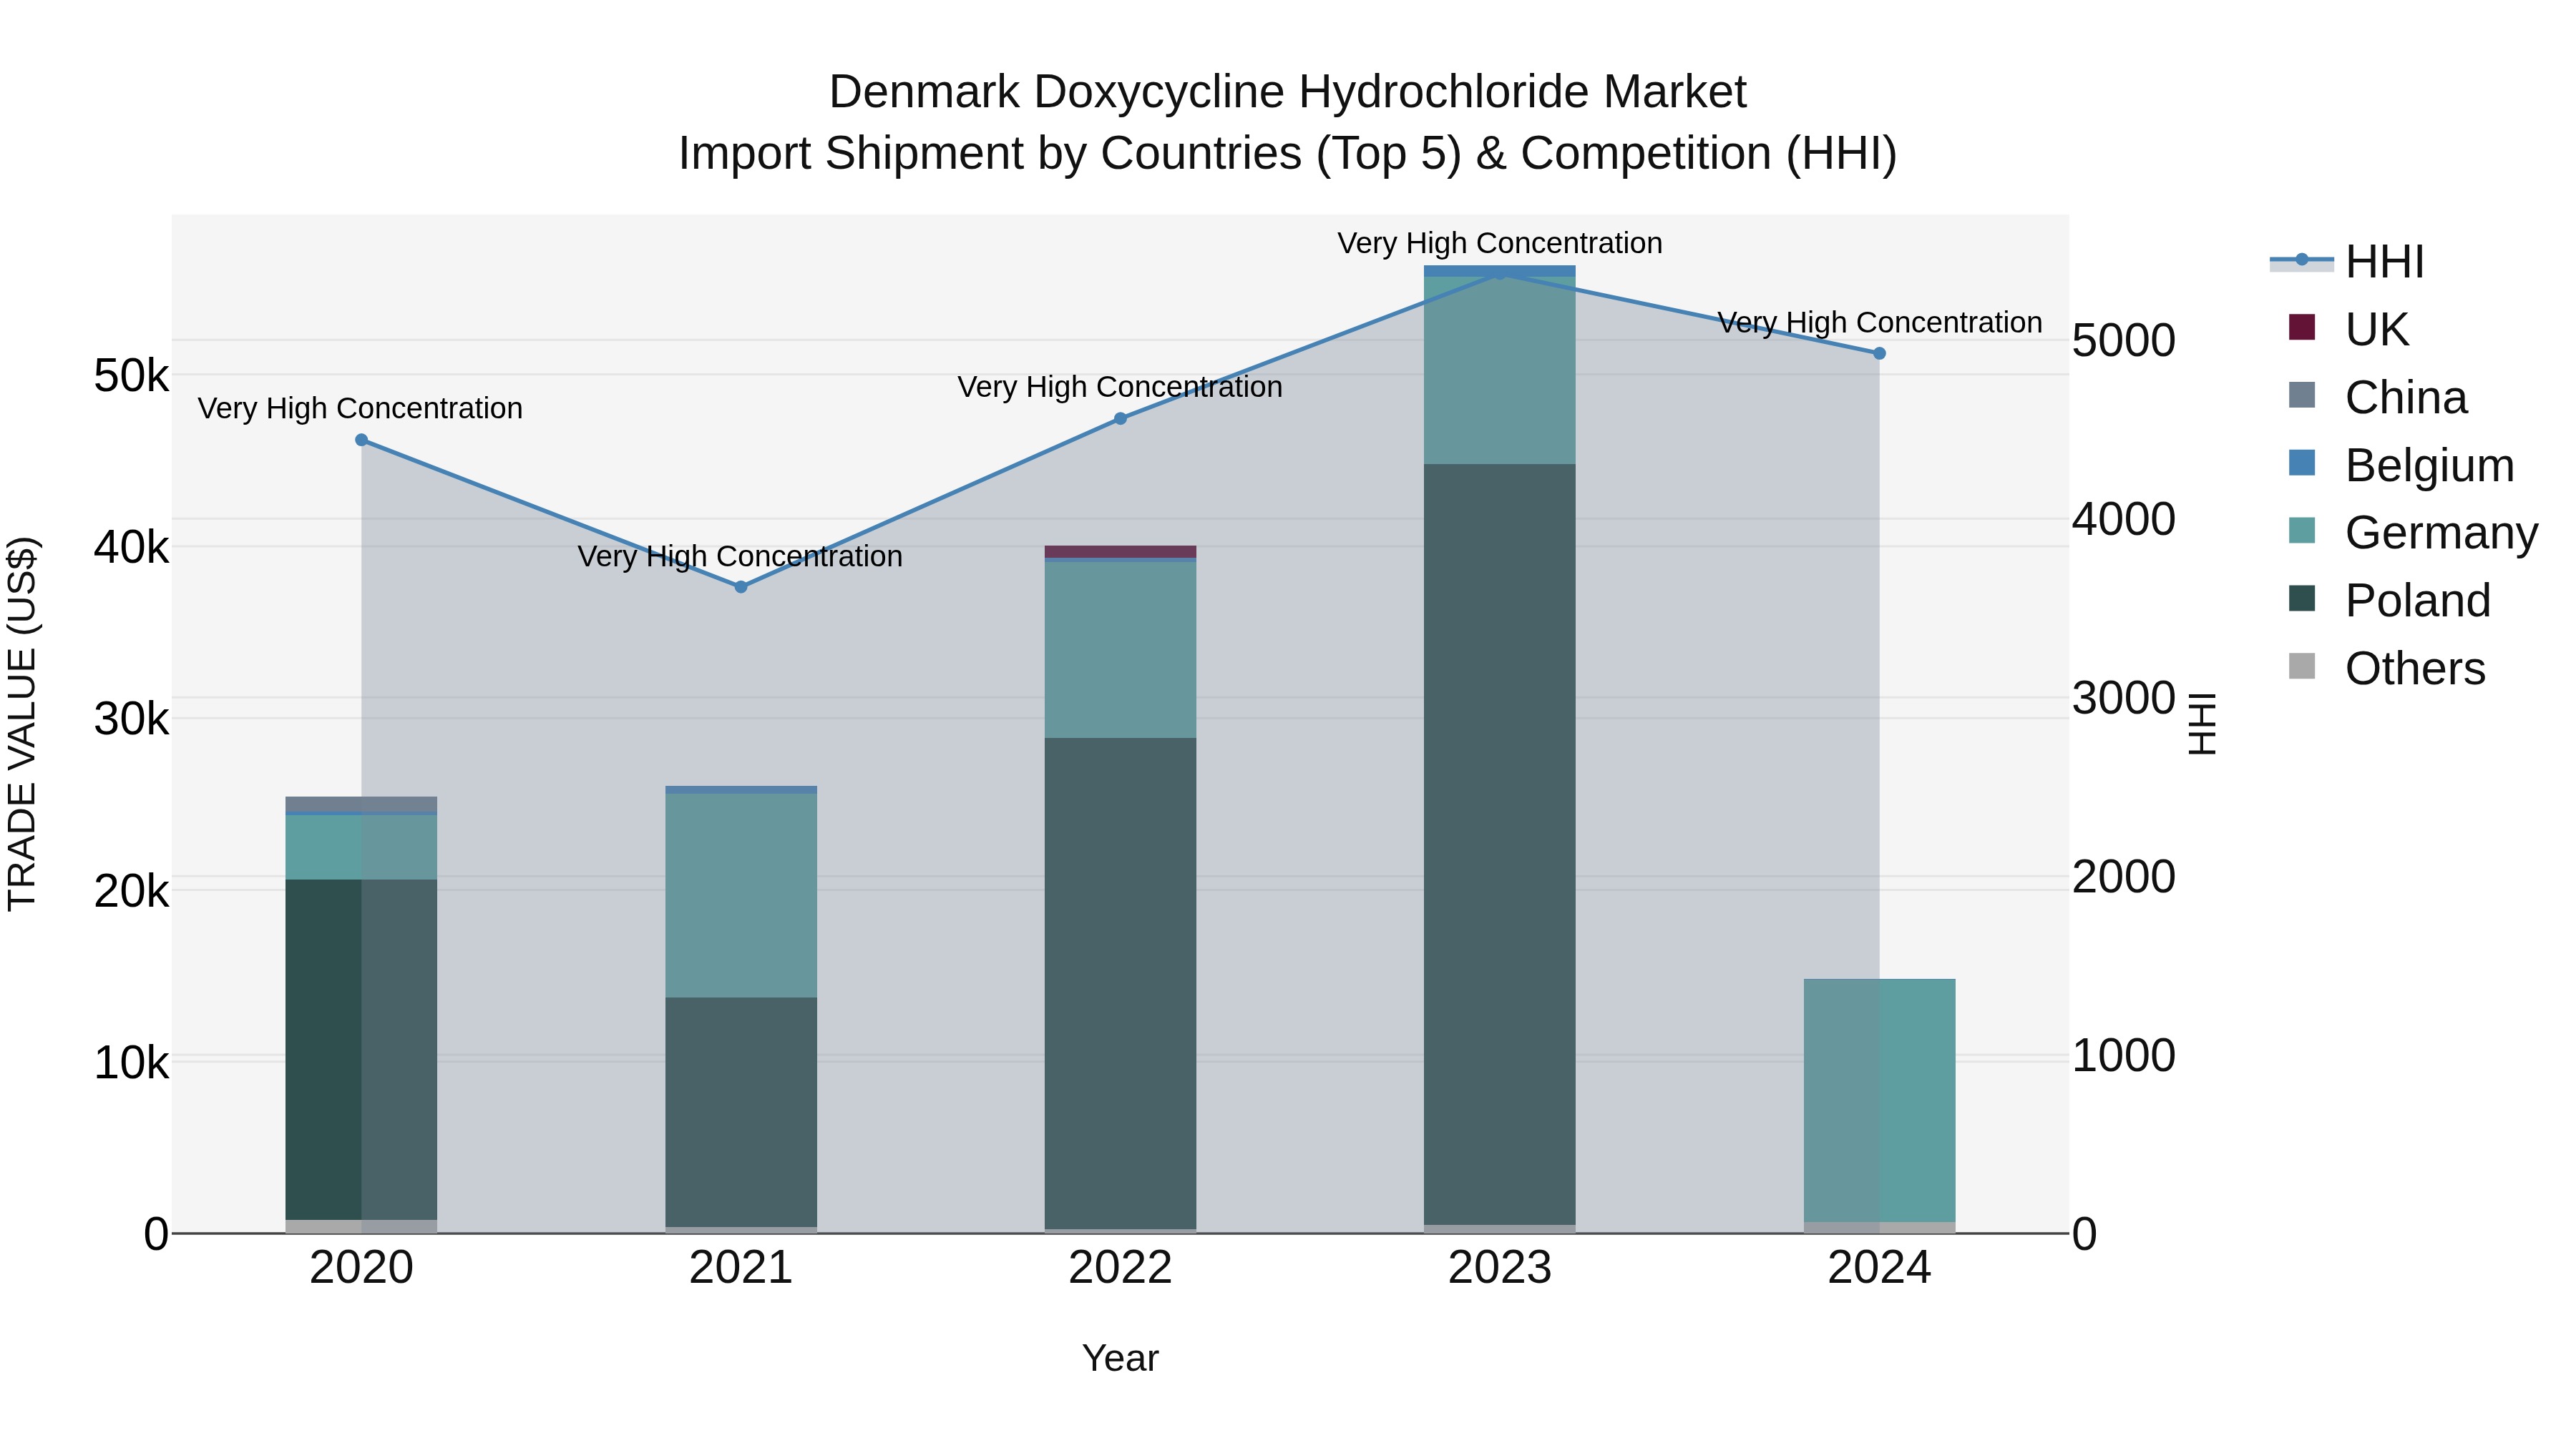The height and width of the screenshot is (1448, 2576).
Task: Click the Germany segment of 2021 bar
Action: tap(741, 895)
